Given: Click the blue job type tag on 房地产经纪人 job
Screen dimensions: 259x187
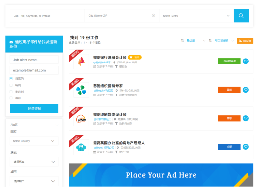Looking at the screenshot, I should click(229, 147).
